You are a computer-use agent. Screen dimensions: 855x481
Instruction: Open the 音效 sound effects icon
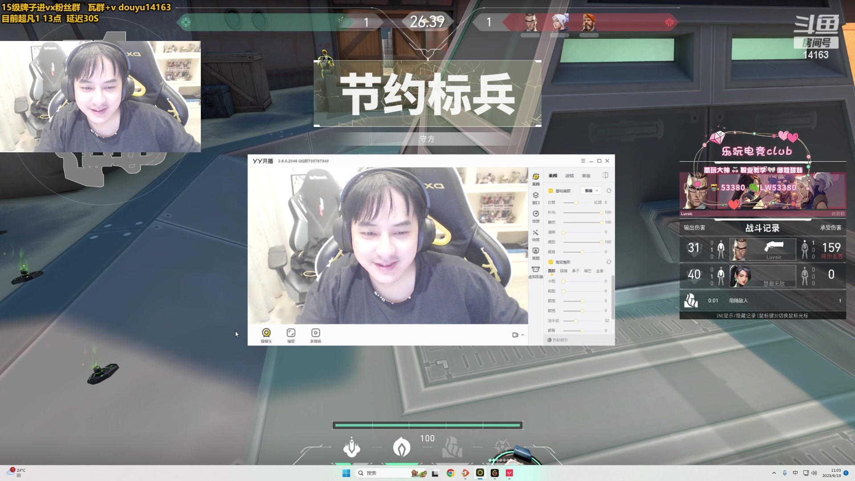tap(536, 216)
